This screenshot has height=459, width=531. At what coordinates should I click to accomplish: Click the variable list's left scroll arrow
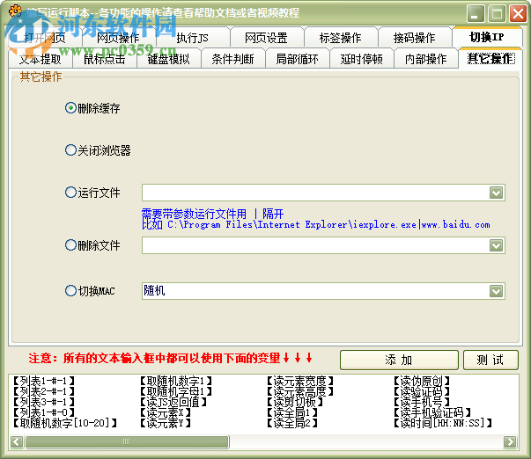tap(17, 441)
